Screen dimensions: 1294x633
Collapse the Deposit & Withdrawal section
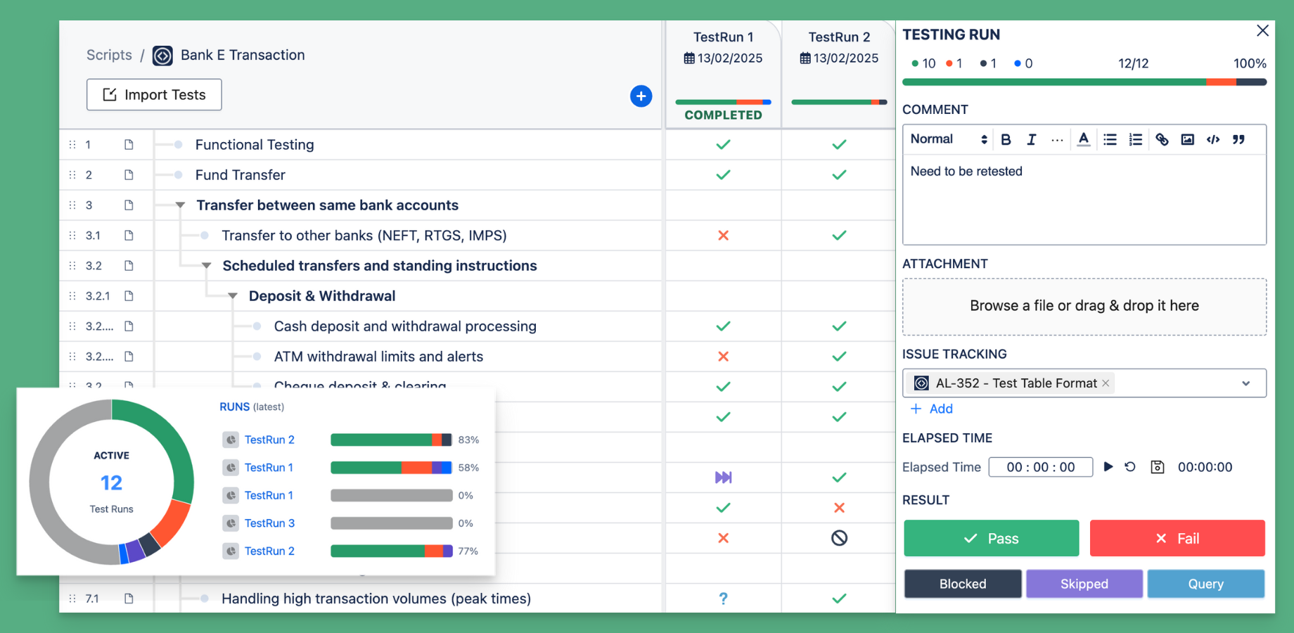point(233,295)
